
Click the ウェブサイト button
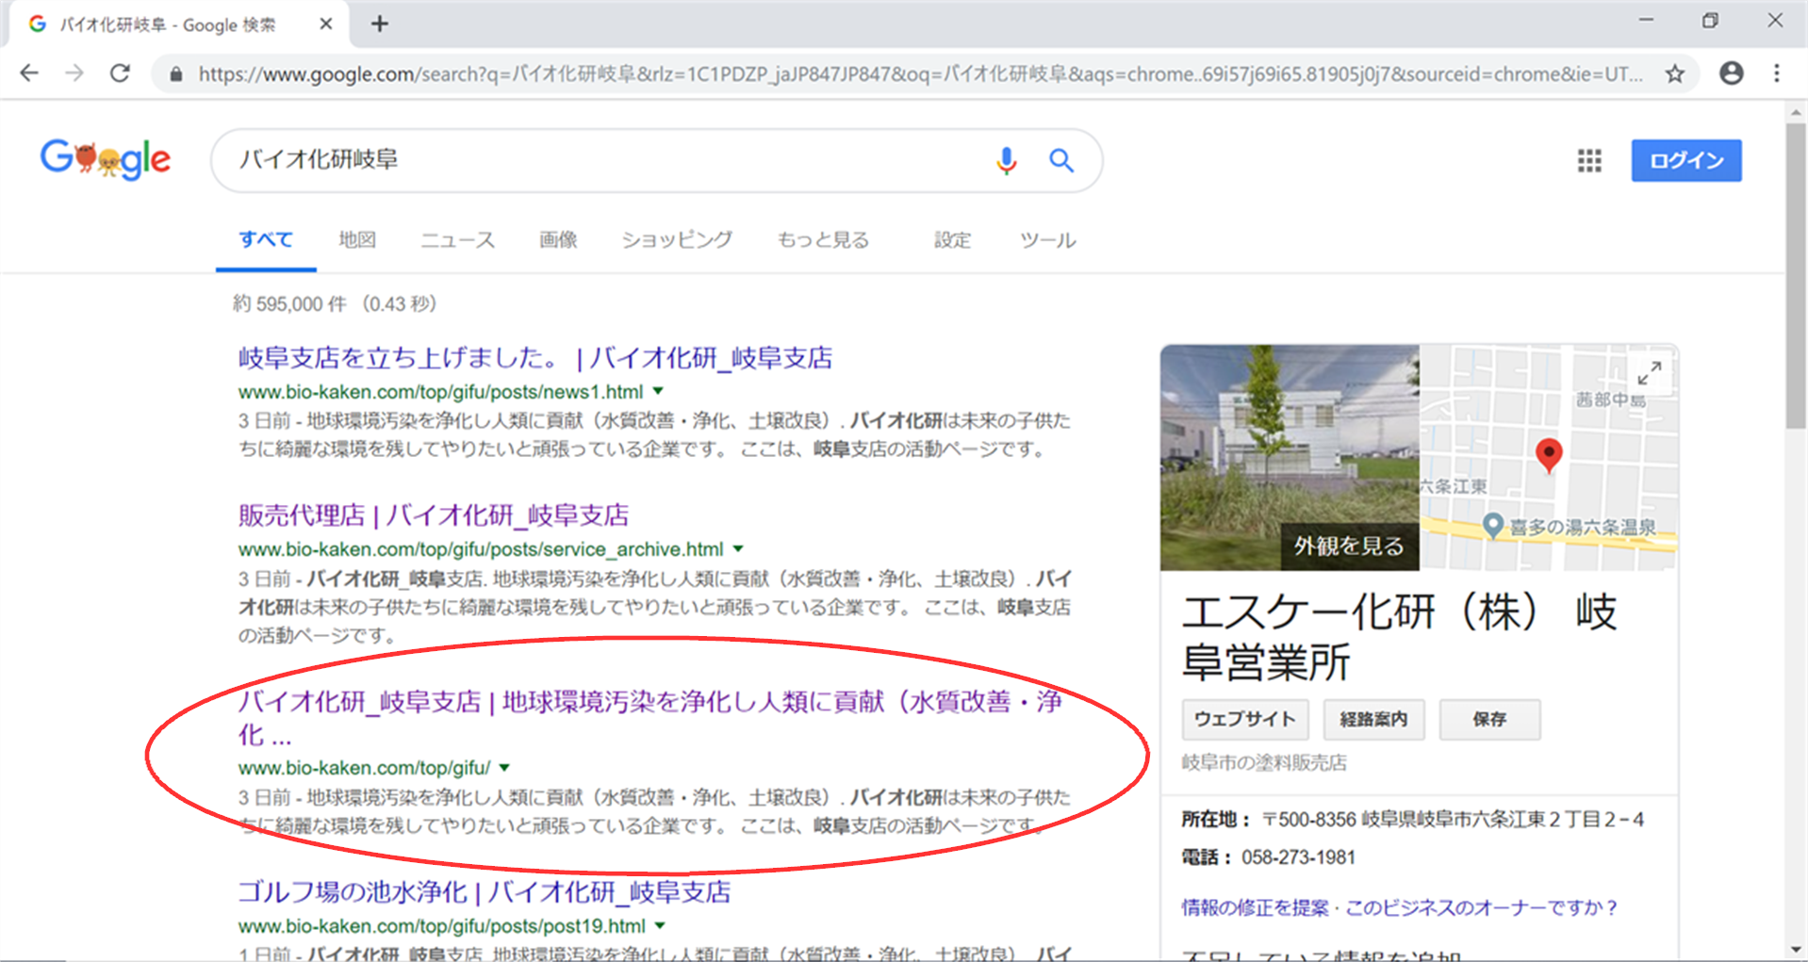(x=1245, y=720)
